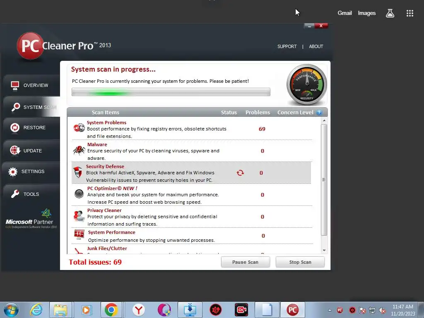Click the Tools wrench icon
The image size is (424, 318).
coord(15,194)
